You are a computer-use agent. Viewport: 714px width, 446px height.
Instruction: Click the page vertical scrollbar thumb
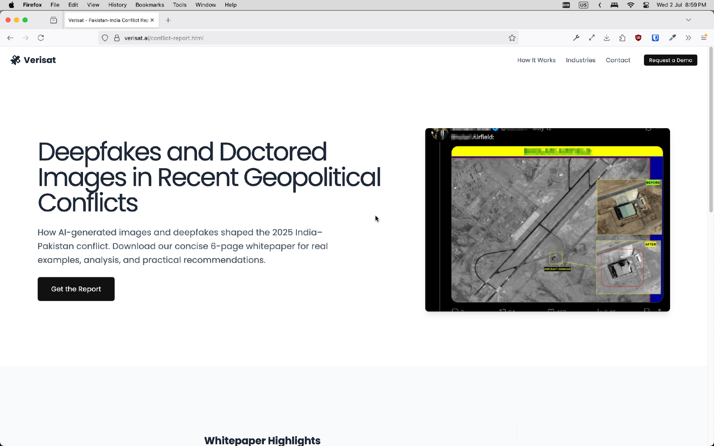pos(711,130)
